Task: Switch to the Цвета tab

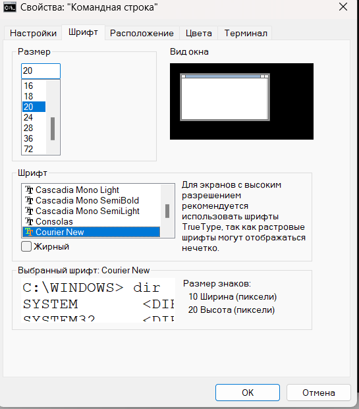Action: (198, 33)
